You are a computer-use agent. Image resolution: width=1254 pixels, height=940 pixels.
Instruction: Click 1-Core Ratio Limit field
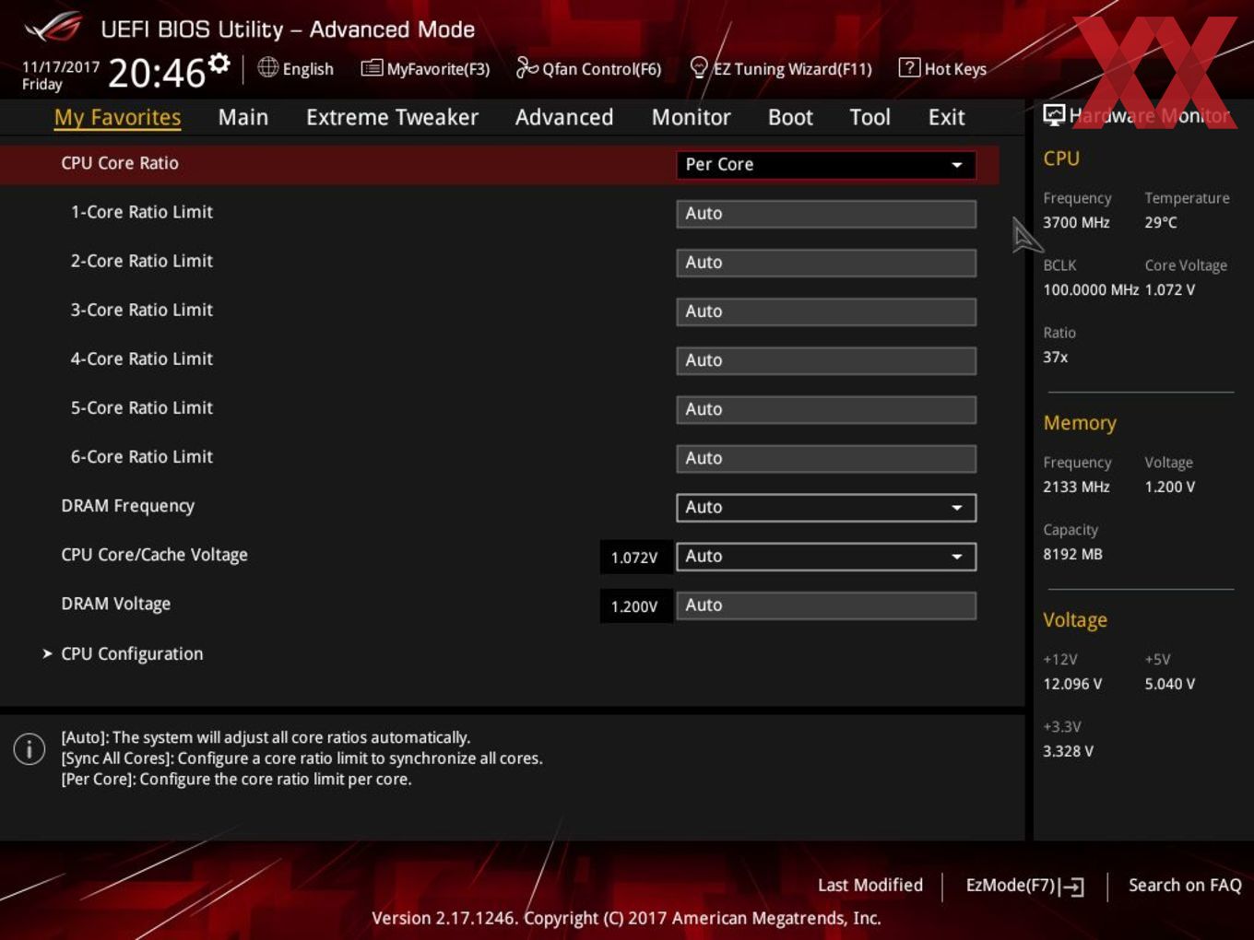(x=825, y=213)
